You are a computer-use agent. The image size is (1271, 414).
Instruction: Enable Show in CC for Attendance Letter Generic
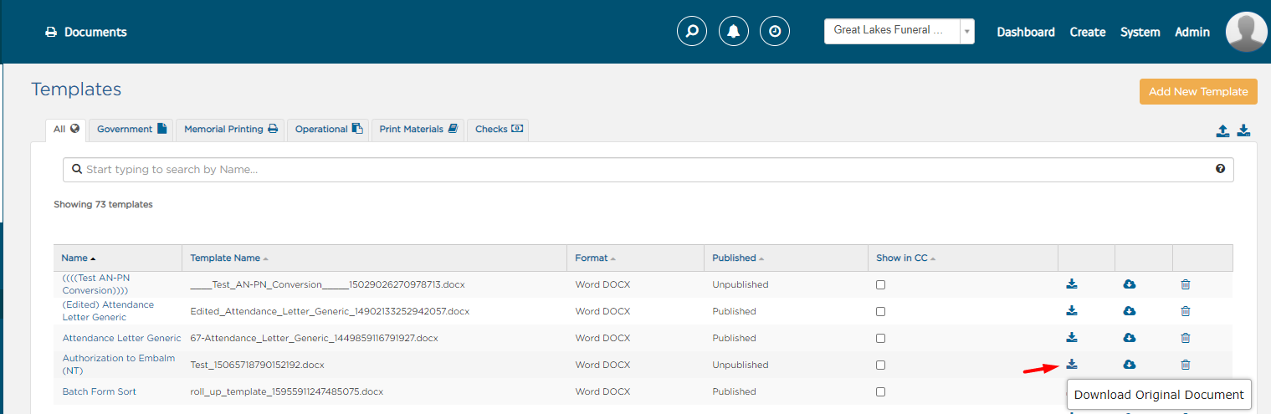[x=880, y=338]
